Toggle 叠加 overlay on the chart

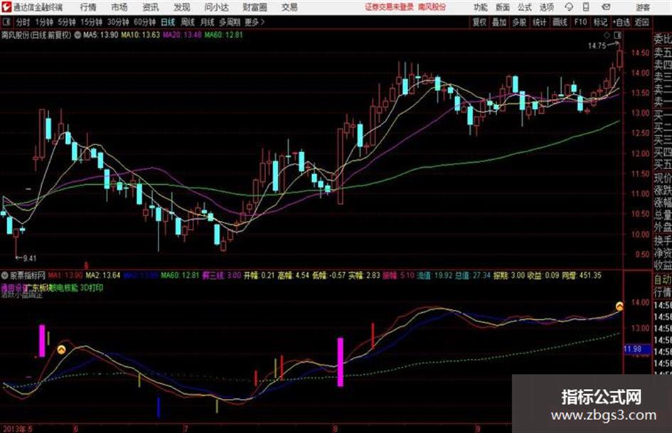coord(499,22)
